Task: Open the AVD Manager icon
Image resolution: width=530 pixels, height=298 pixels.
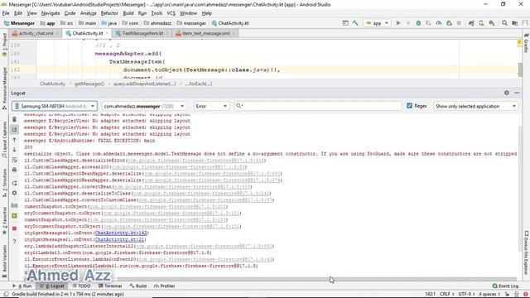Action: [481, 23]
